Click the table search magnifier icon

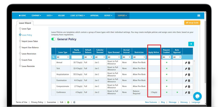53,57
